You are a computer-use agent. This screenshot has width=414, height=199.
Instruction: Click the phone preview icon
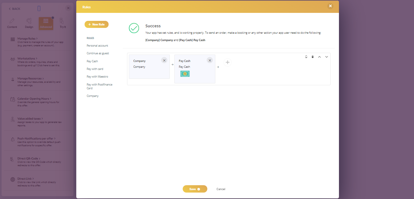(39, 9)
